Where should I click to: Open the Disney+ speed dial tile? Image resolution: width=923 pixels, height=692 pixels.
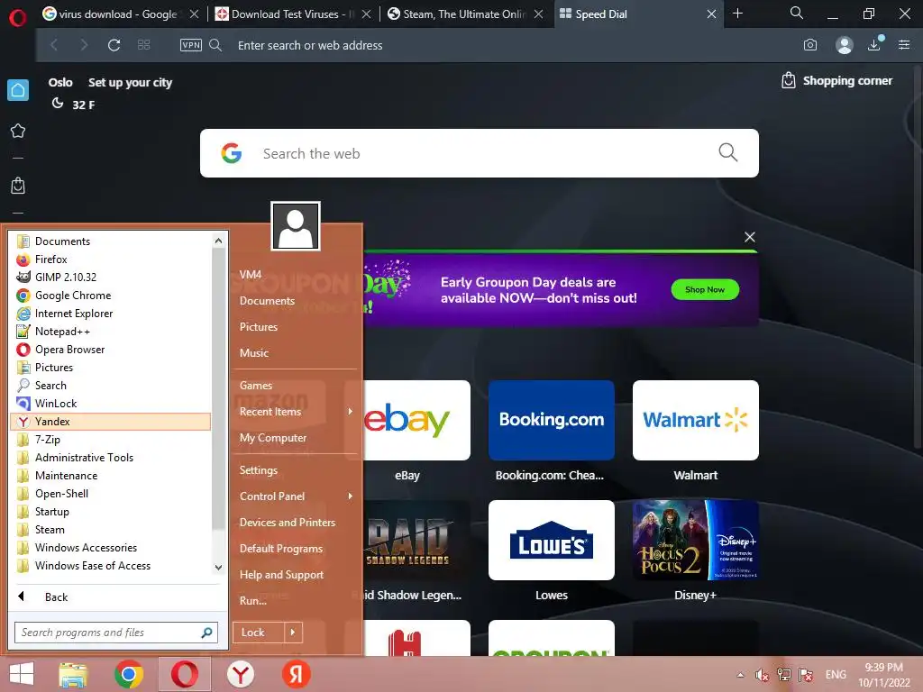click(x=695, y=541)
